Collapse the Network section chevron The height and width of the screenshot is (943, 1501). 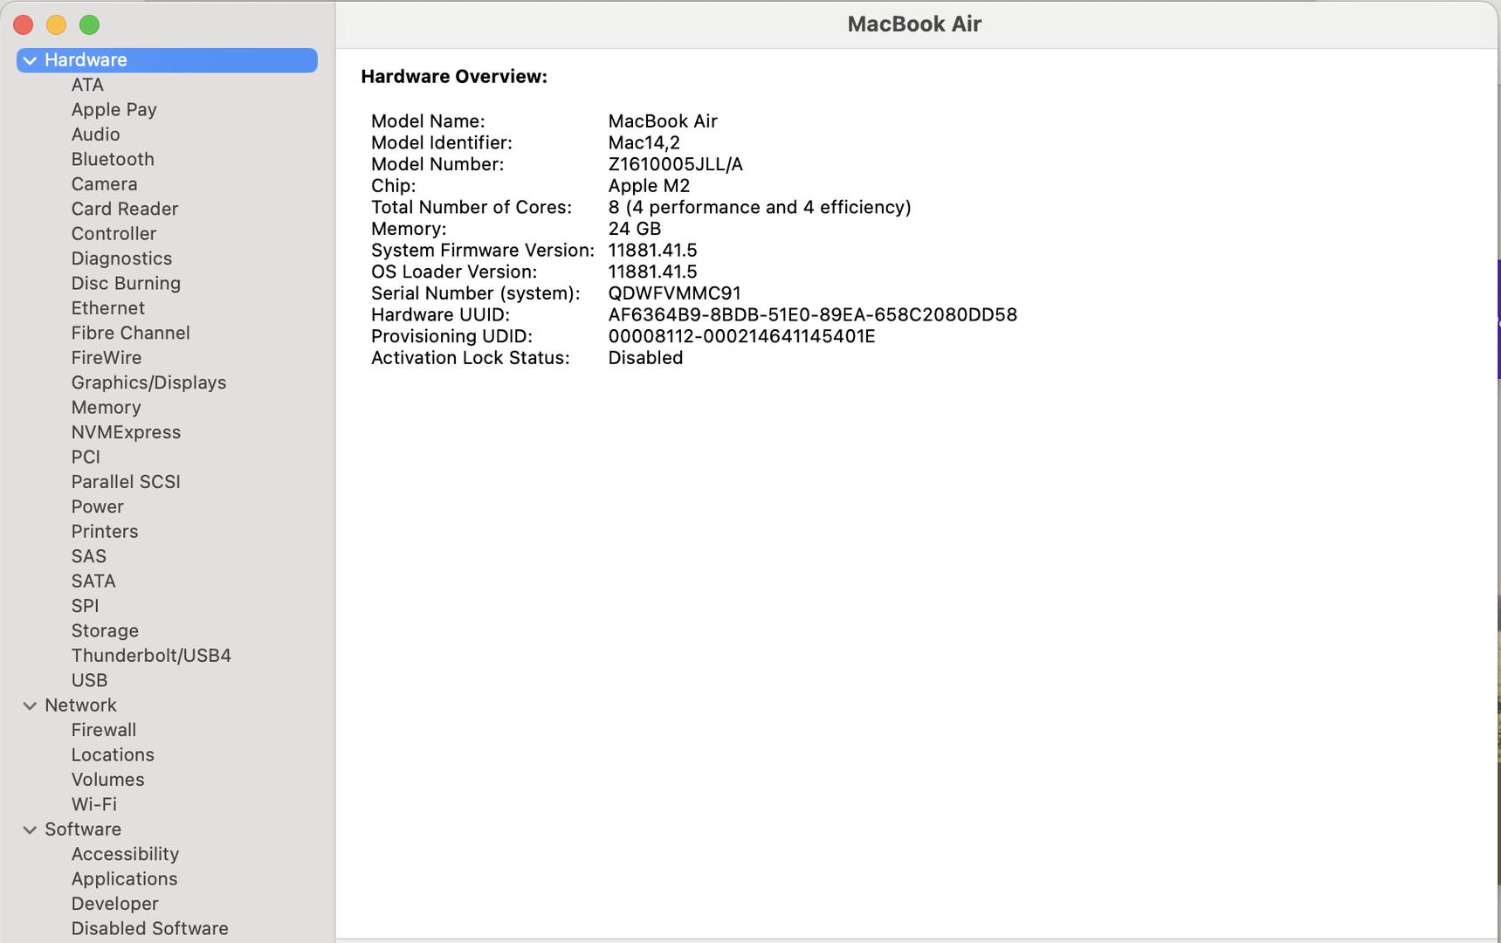30,706
